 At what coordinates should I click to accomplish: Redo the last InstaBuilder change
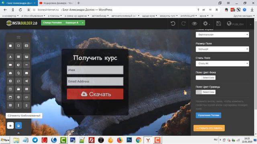click(184, 24)
